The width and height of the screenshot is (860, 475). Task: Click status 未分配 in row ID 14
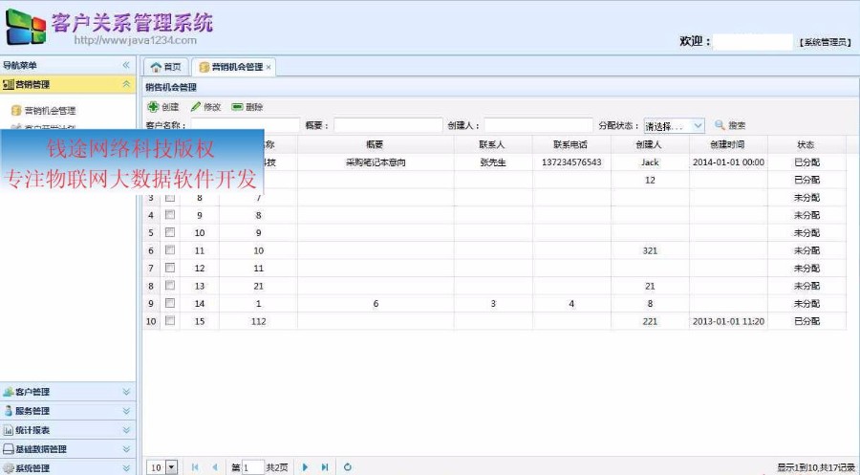(806, 304)
